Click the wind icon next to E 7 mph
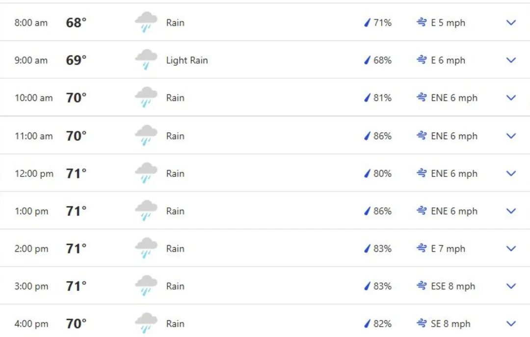 tap(422, 249)
